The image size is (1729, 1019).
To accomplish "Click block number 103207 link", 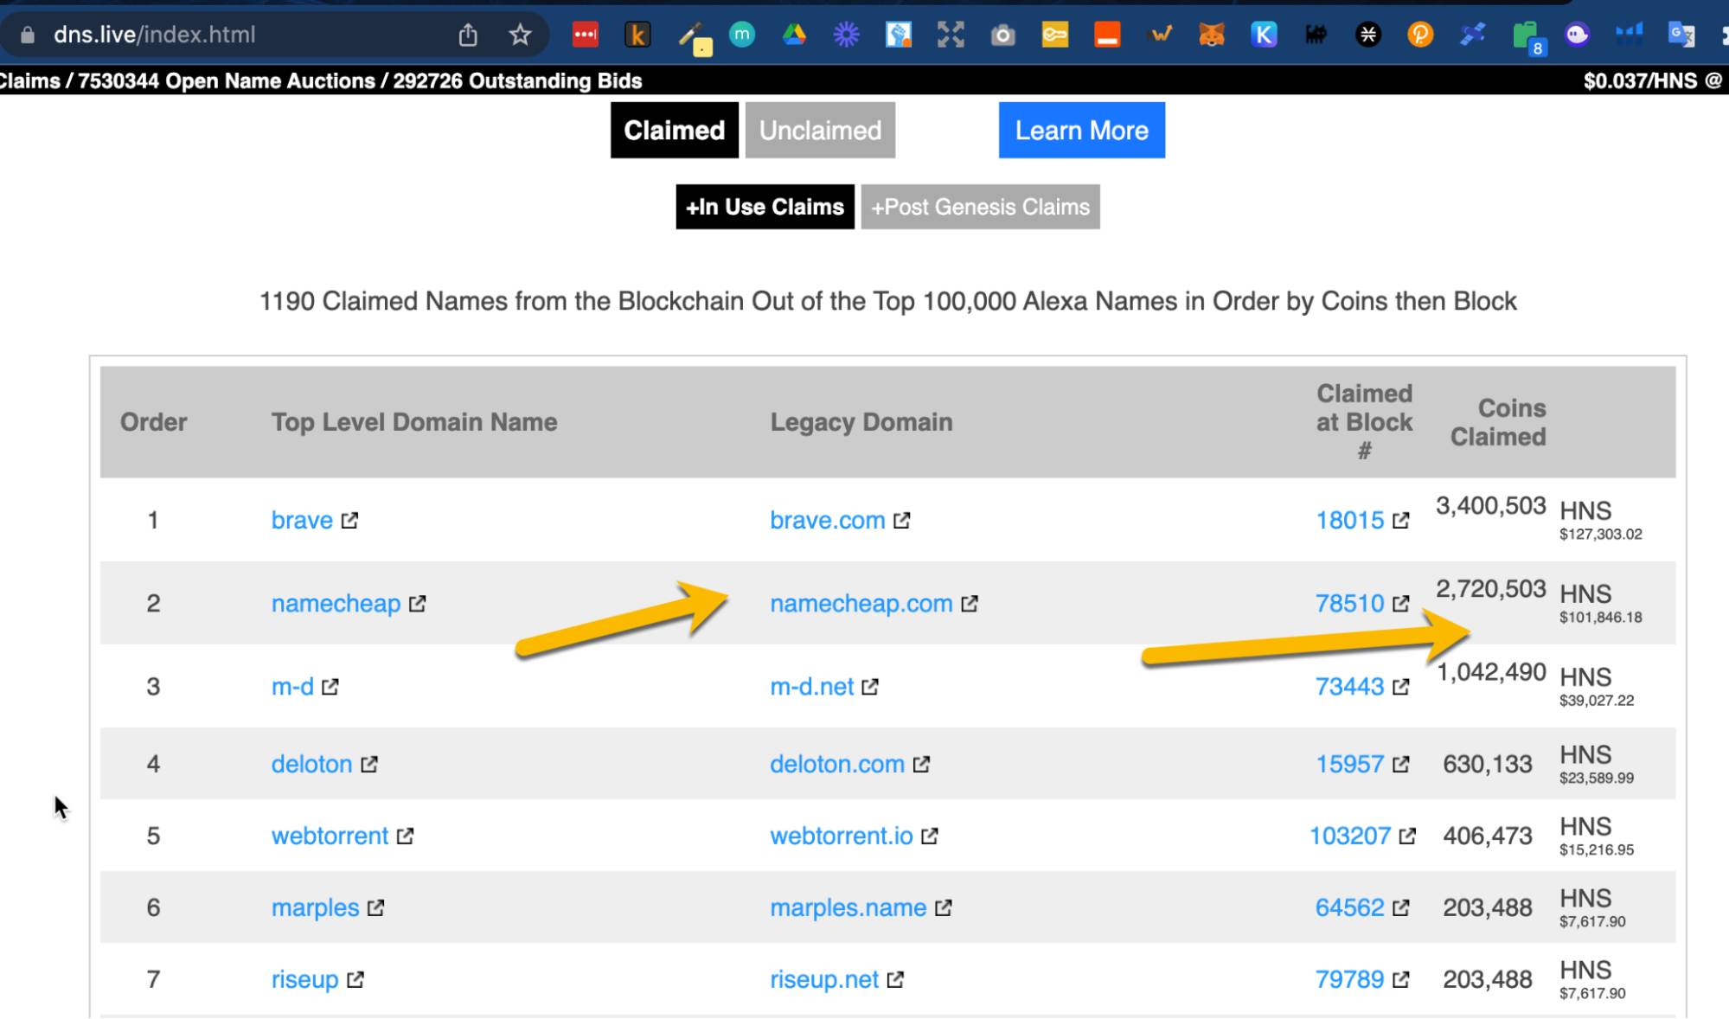I will click(x=1349, y=836).
